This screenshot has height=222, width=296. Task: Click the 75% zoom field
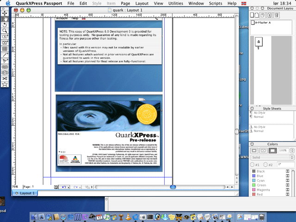tap(15, 187)
